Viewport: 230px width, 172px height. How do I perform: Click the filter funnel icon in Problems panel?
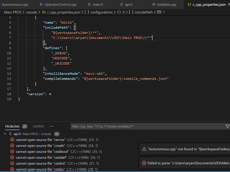227,126
